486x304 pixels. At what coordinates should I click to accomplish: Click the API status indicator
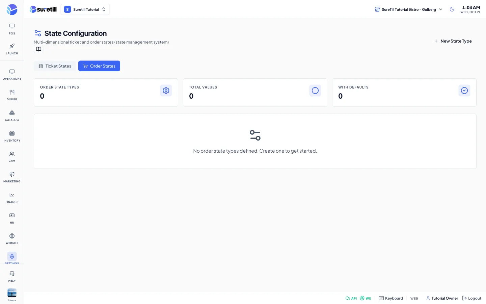pyautogui.click(x=351, y=298)
